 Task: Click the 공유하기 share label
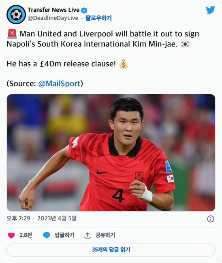[x=105, y=235]
